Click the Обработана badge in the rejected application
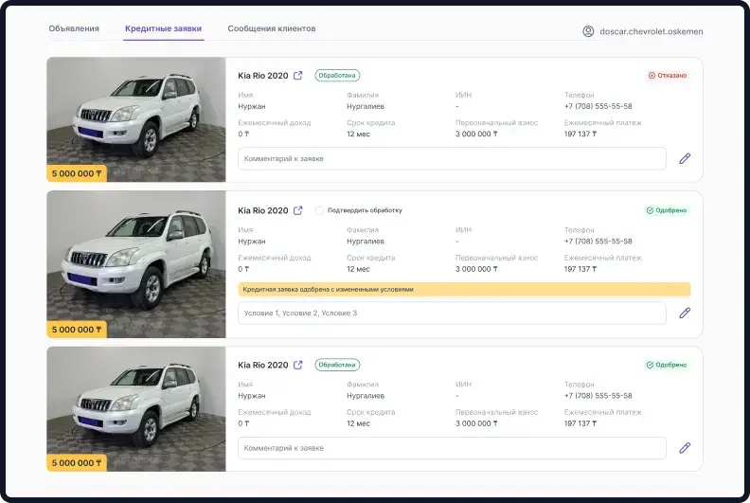This screenshot has width=750, height=503. tap(337, 76)
